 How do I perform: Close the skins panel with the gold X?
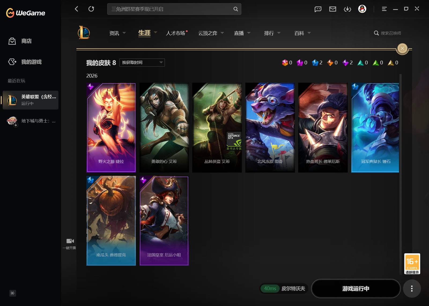[x=402, y=48]
